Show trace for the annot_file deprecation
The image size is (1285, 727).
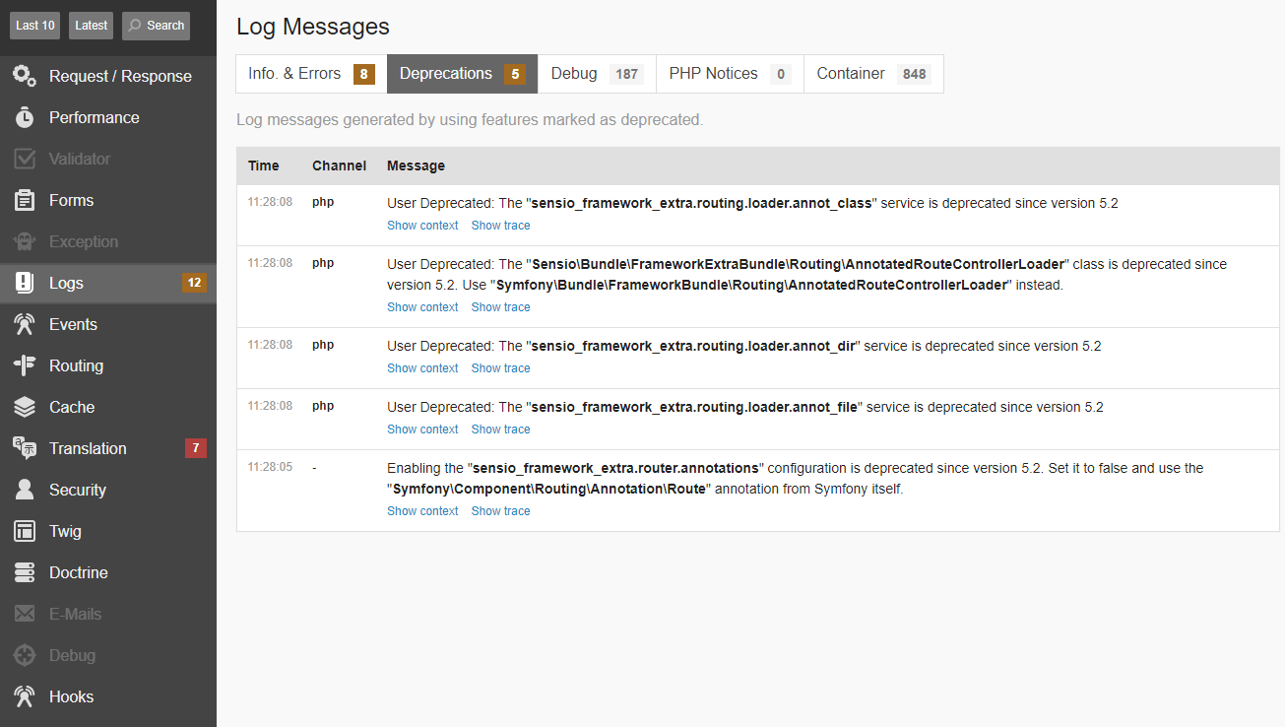pos(500,430)
